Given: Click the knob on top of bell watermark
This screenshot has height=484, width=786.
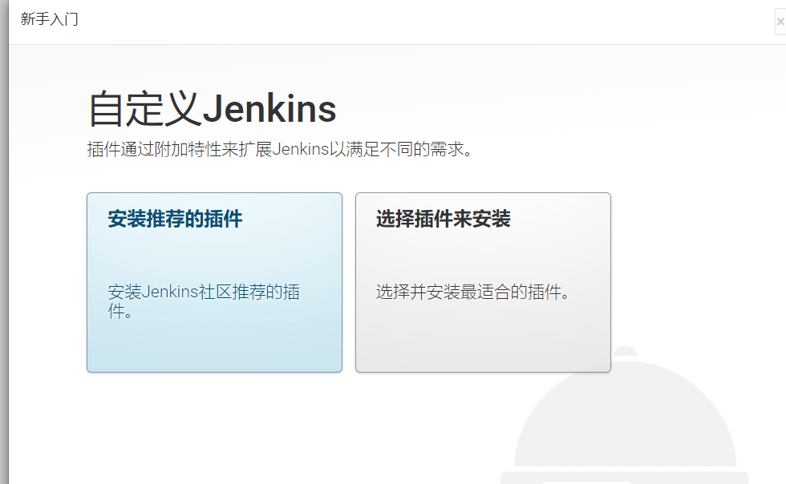Looking at the screenshot, I should [x=625, y=351].
